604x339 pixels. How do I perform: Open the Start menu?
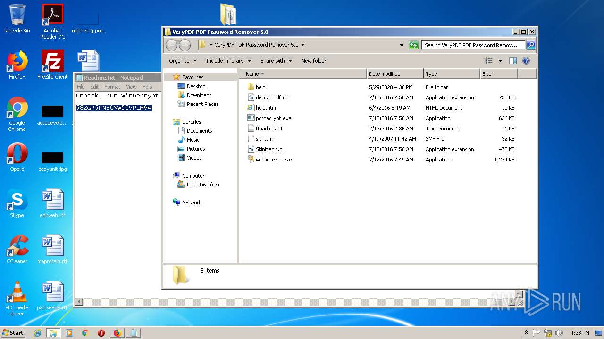(13, 332)
